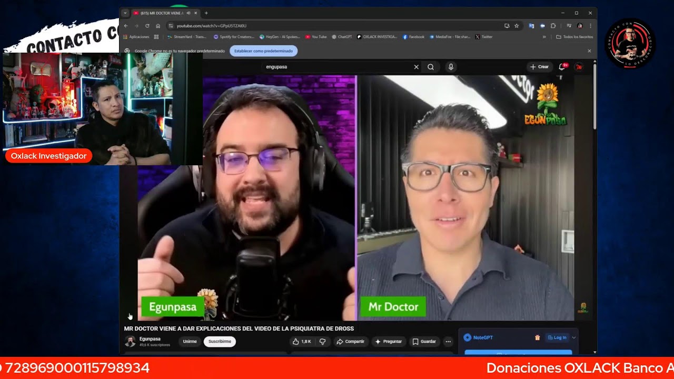This screenshot has height=379, width=674.
Task: Open the MediaFire bookmark
Action: point(450,37)
